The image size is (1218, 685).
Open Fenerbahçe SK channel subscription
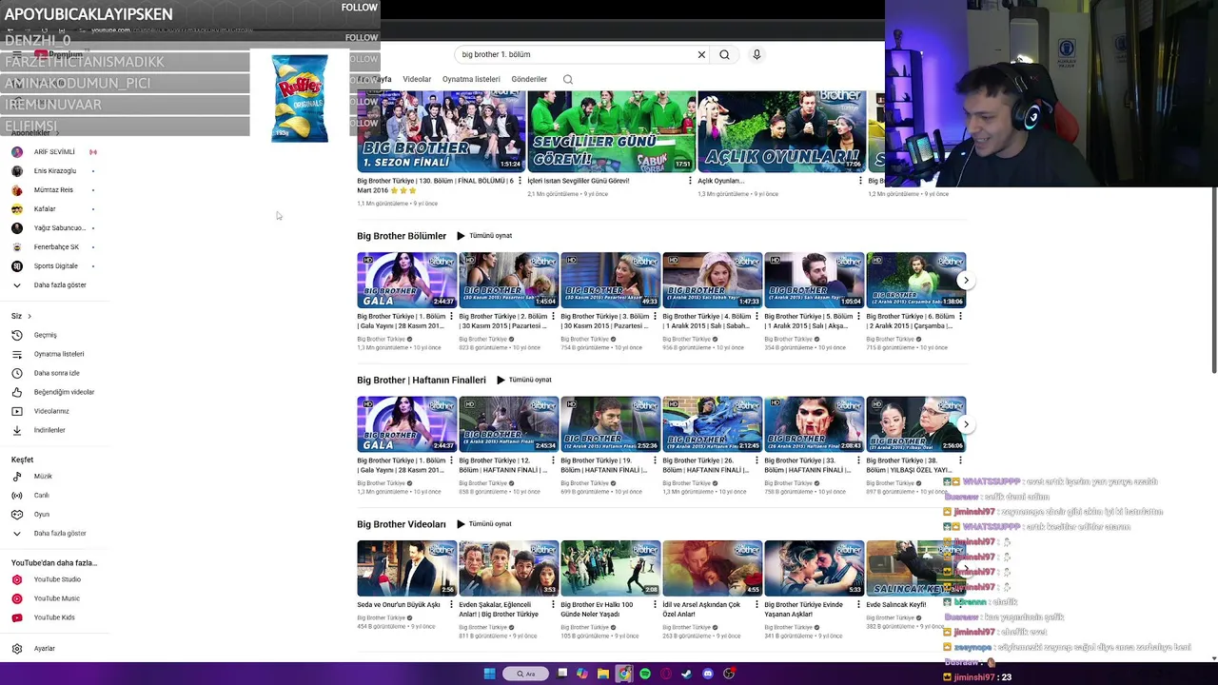point(55,247)
